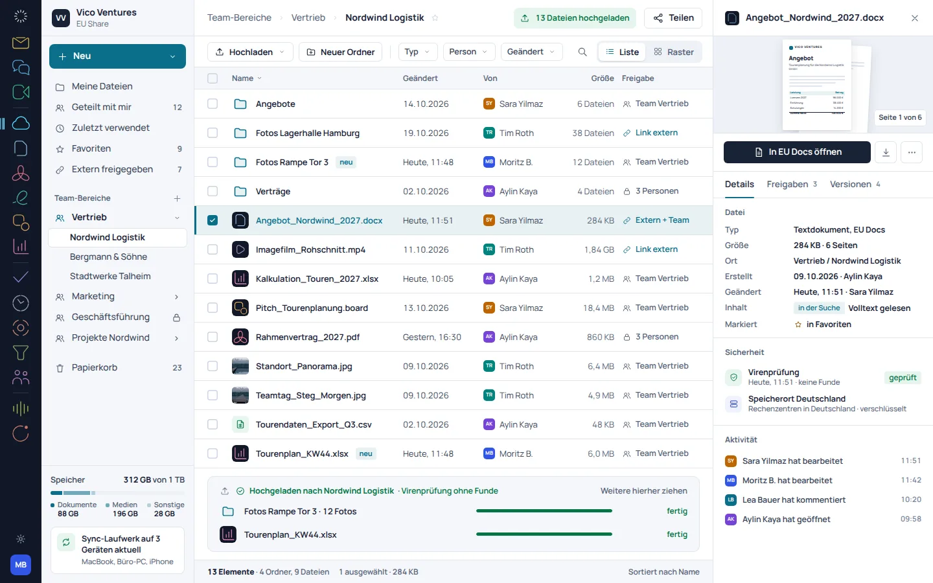Expand the Marketing team area
This screenshot has width=933, height=583.
coord(176,297)
